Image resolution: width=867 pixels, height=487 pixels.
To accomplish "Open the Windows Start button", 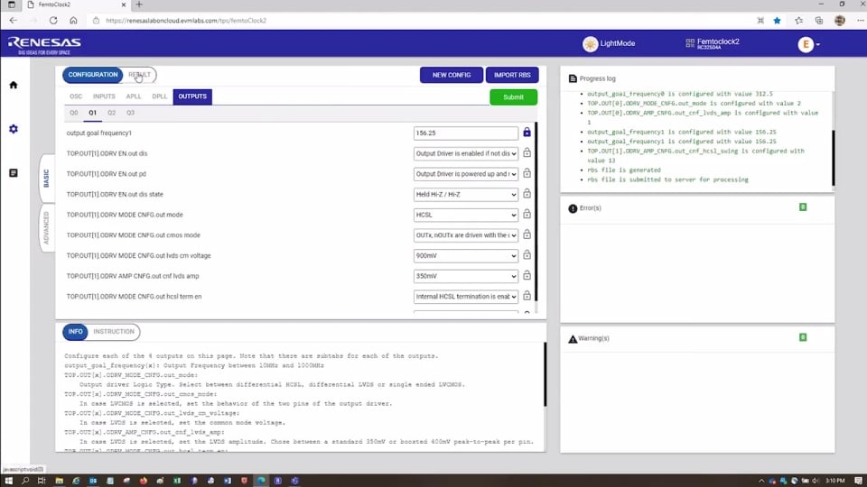I will pos(8,481).
